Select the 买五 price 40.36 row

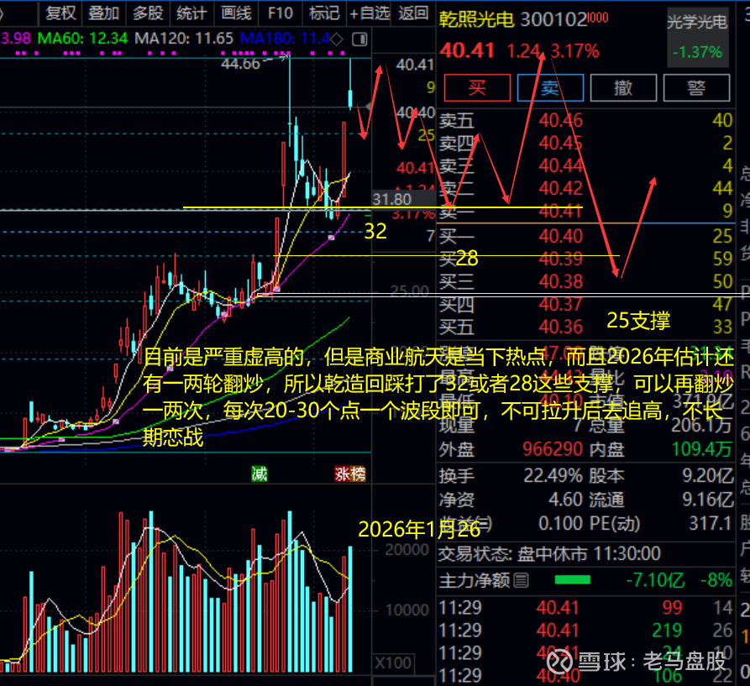585,327
